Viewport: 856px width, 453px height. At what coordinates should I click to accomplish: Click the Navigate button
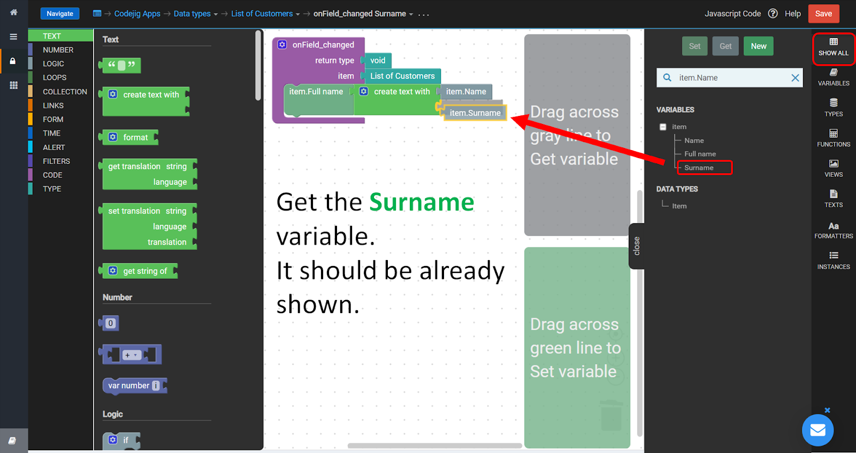60,13
